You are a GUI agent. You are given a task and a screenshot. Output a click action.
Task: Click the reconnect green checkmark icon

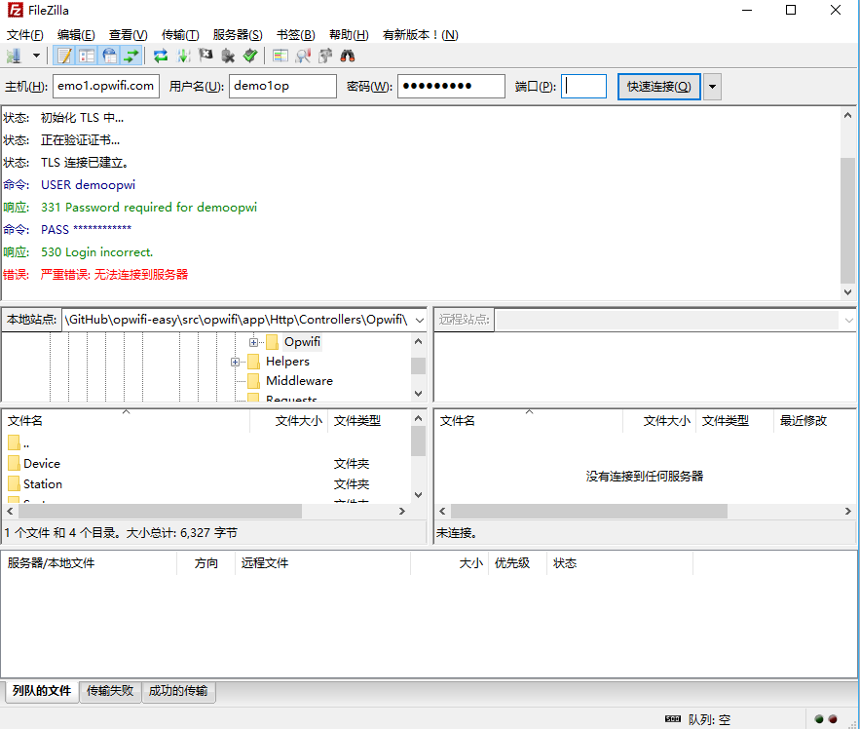(x=250, y=56)
